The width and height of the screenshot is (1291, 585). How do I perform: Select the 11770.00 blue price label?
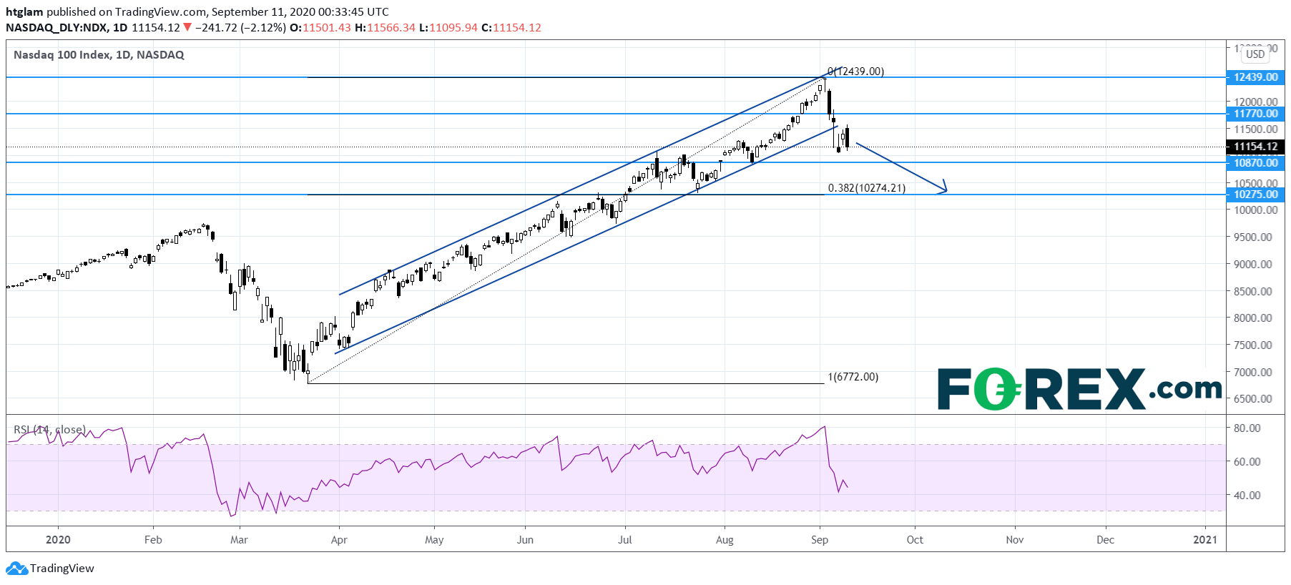click(x=1255, y=114)
